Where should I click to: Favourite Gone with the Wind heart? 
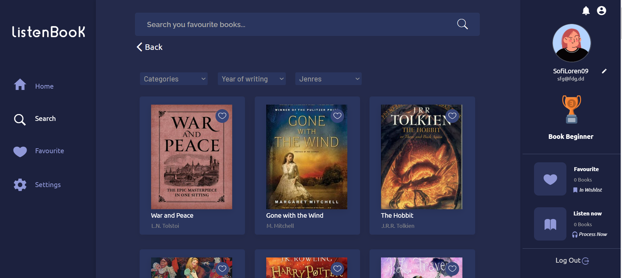pyautogui.click(x=337, y=116)
